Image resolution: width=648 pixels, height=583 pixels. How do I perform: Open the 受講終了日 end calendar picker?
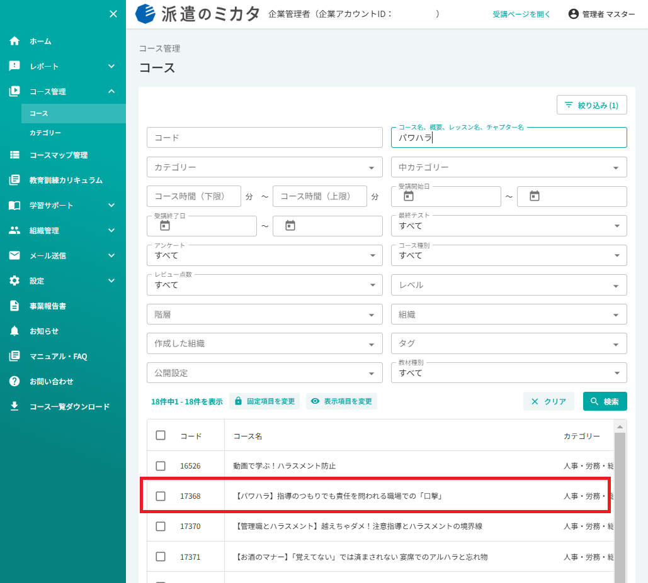point(290,226)
